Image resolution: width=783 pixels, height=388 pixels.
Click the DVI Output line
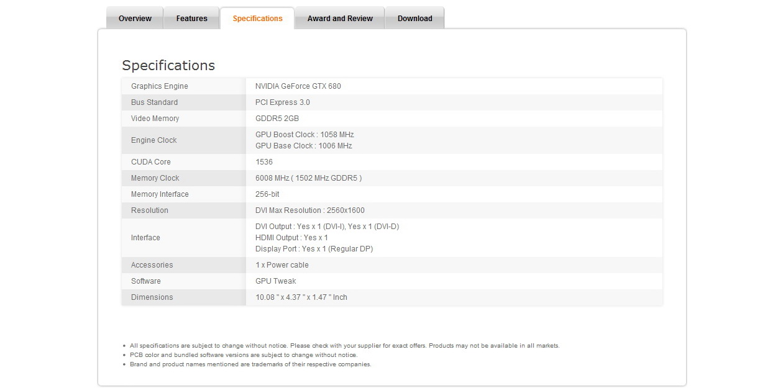pos(327,227)
